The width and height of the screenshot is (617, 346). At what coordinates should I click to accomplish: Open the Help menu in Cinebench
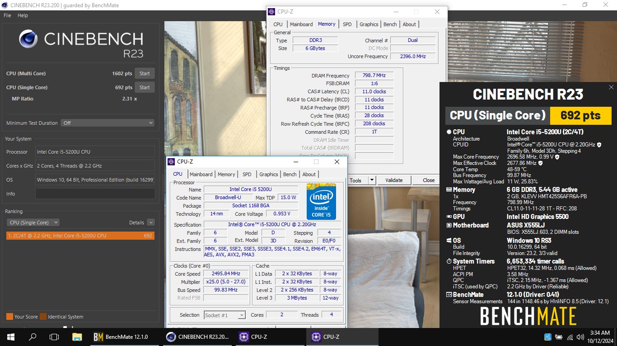tap(23, 15)
